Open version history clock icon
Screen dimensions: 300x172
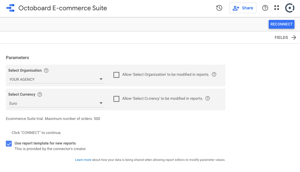(x=219, y=8)
